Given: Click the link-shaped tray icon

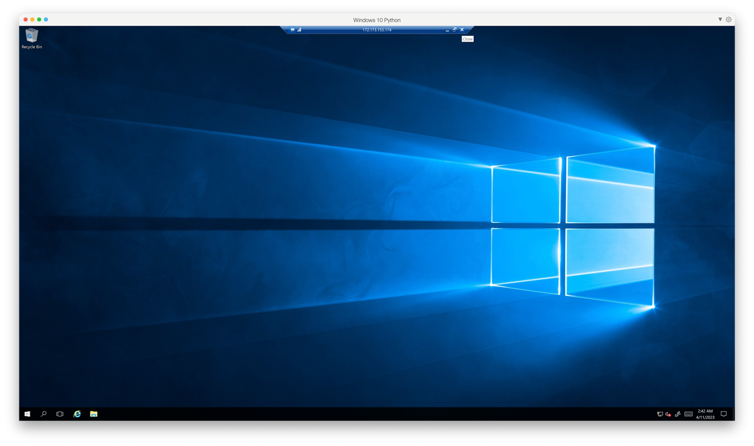Looking at the screenshot, I should click(678, 414).
